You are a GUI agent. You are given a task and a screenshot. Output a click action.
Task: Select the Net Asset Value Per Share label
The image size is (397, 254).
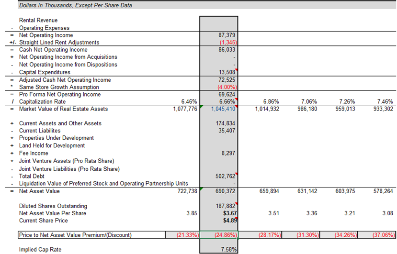click(x=53, y=213)
